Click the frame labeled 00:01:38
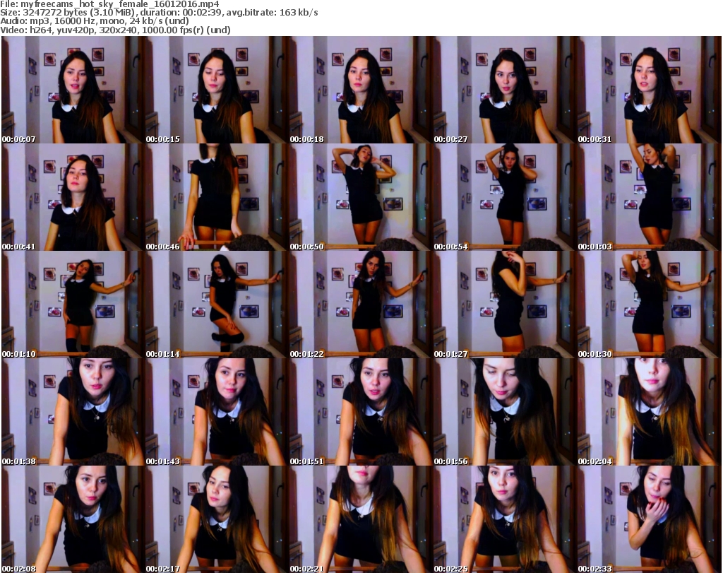The image size is (723, 573). coord(73,412)
